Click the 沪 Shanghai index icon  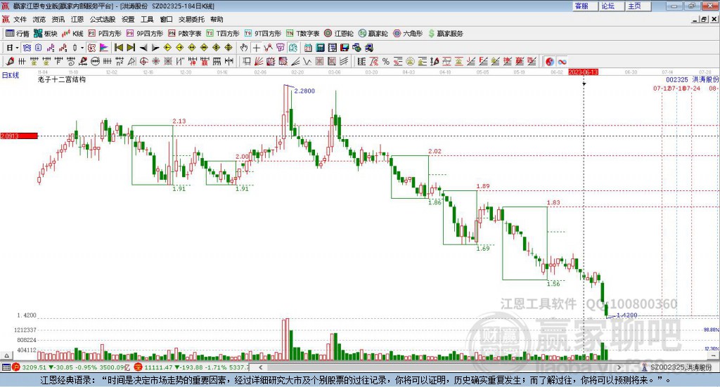coord(16,367)
